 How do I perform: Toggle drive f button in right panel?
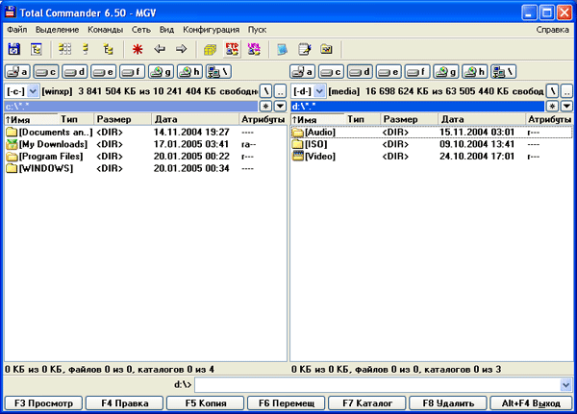coord(417,72)
